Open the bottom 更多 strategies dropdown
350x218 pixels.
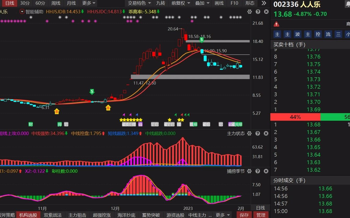223,215
